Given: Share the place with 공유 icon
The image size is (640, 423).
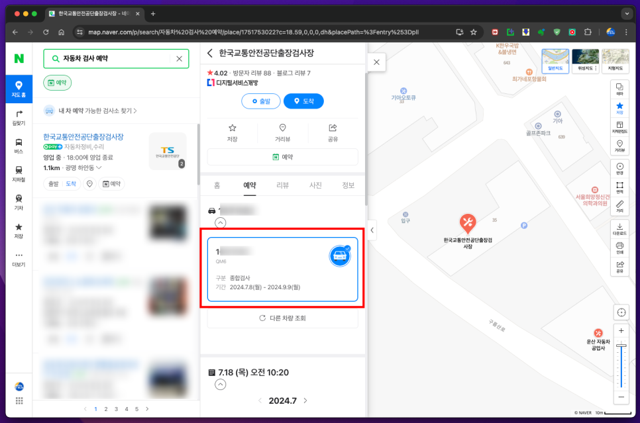Looking at the screenshot, I should 333,132.
